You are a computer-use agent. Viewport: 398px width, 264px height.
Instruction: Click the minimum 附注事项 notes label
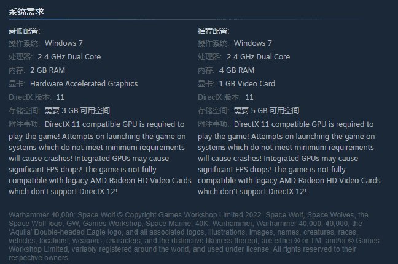click(24, 124)
